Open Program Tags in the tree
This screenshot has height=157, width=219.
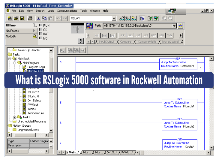point(36,67)
